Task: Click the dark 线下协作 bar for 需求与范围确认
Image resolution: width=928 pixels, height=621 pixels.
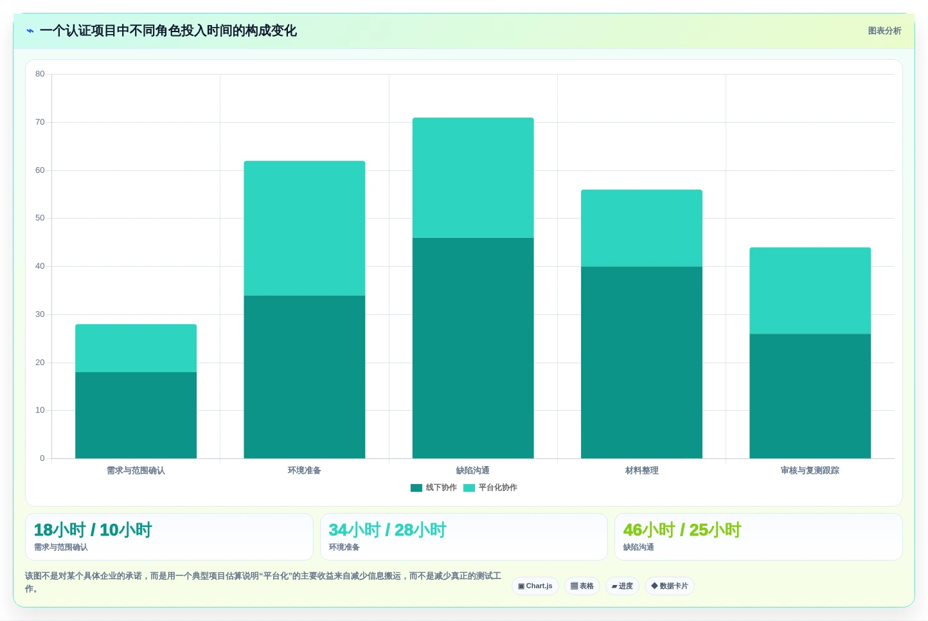Action: pos(136,415)
